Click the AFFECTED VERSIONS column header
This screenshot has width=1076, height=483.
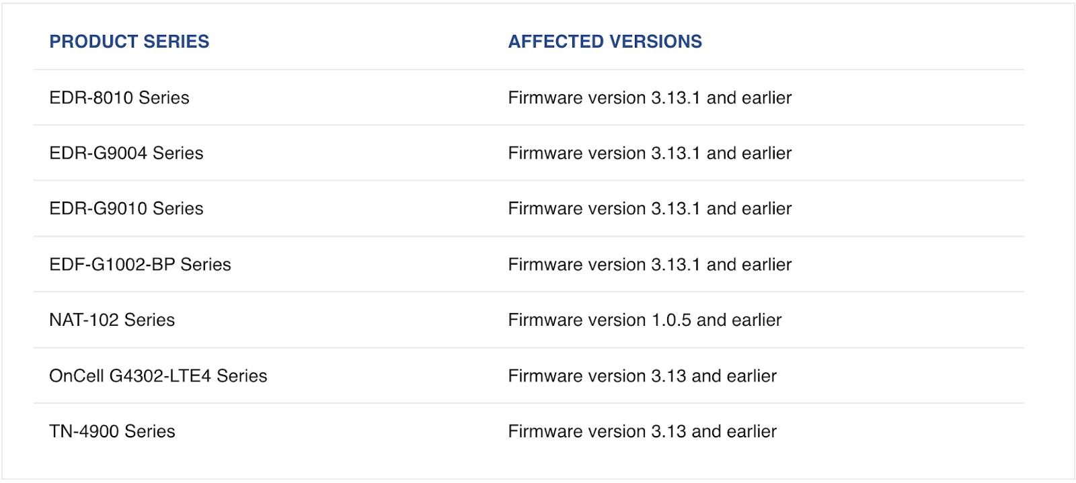coord(605,42)
